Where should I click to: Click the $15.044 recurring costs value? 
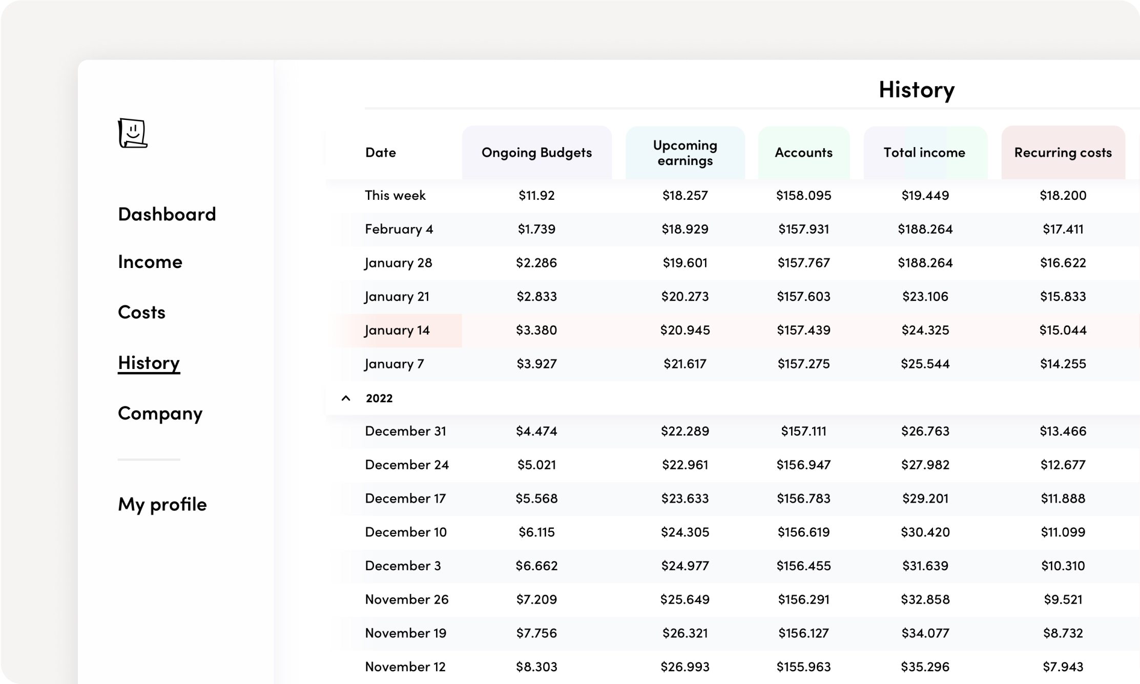1063,330
